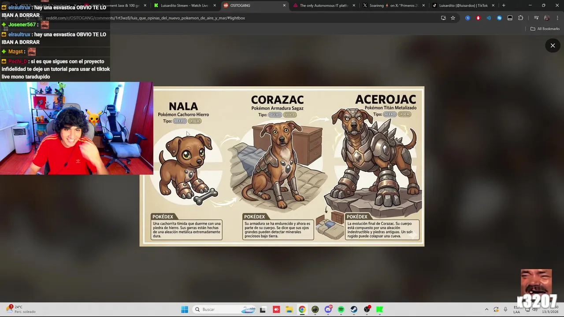Screen dimensions: 564x317
Task: Click the rounded square extension icon
Action: click(510, 18)
